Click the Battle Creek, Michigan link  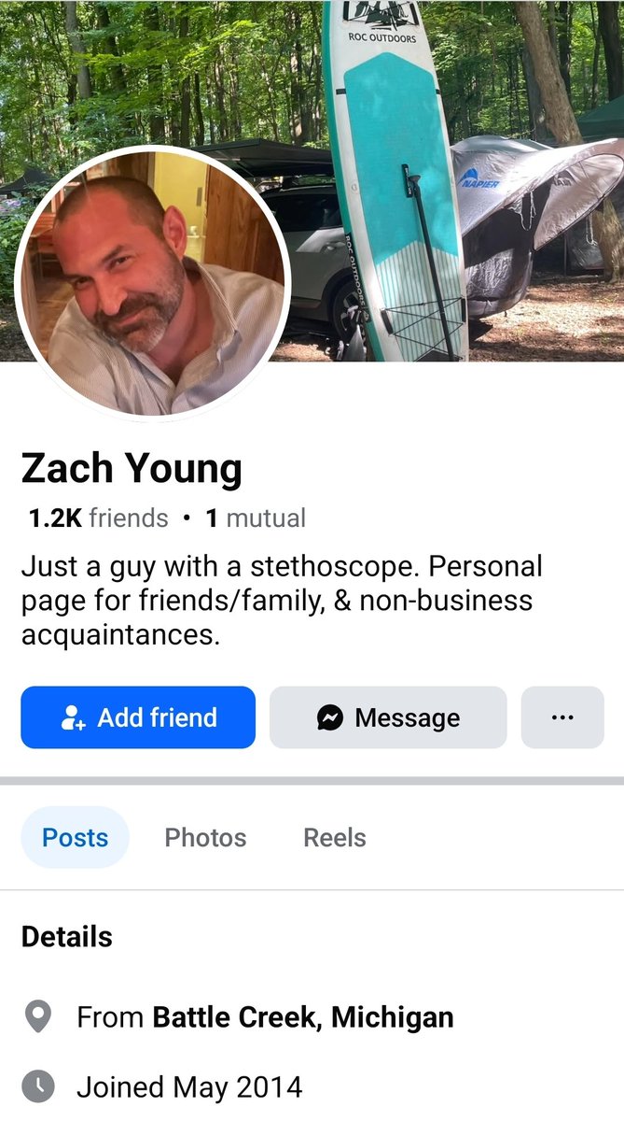(x=303, y=1016)
